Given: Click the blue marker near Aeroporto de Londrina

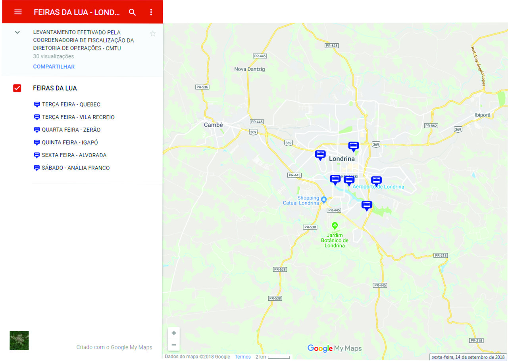Looking at the screenshot, I should point(376,180).
